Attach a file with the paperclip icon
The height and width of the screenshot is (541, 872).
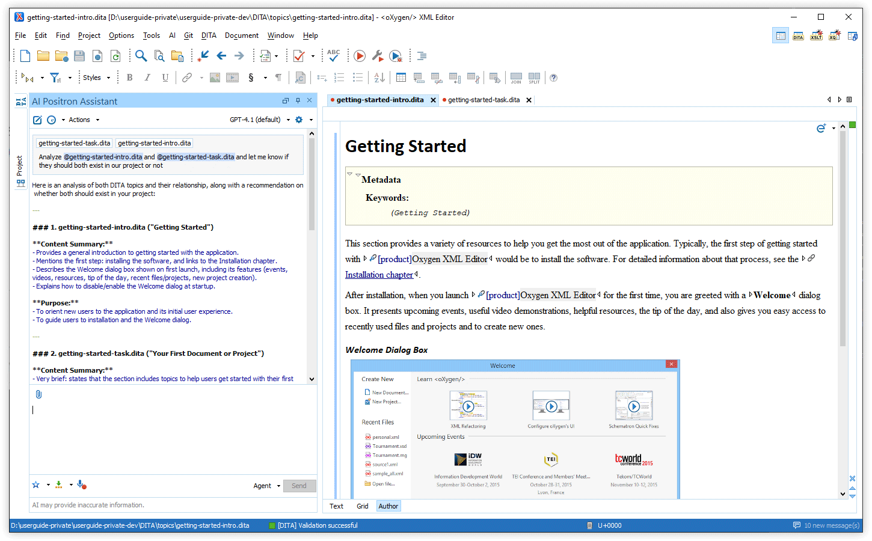38,394
